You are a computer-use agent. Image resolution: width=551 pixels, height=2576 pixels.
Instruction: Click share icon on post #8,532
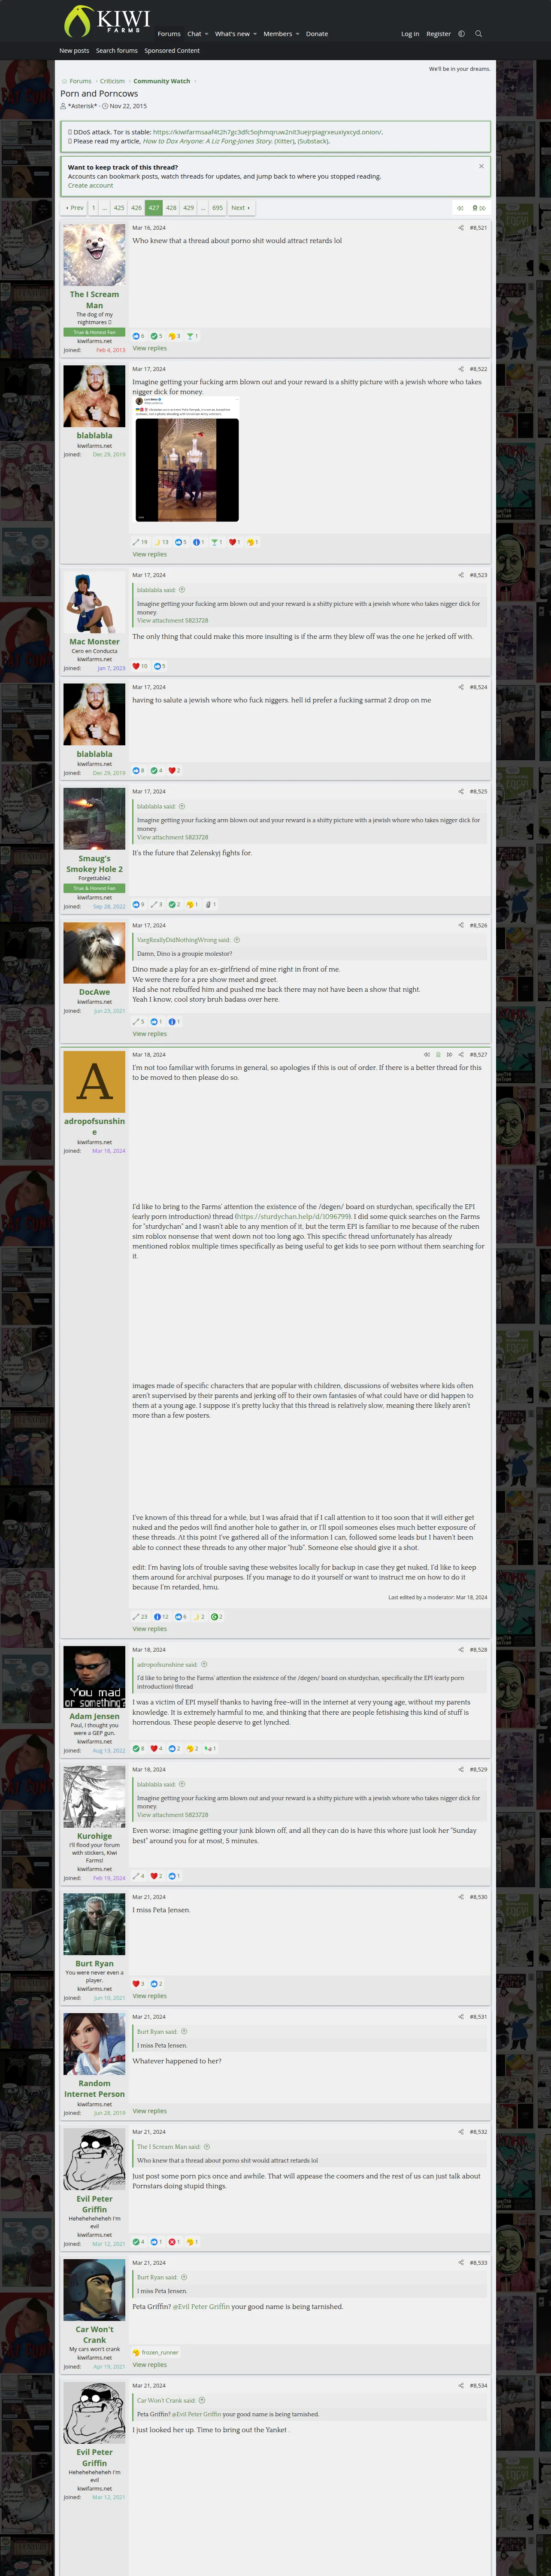tap(461, 2132)
